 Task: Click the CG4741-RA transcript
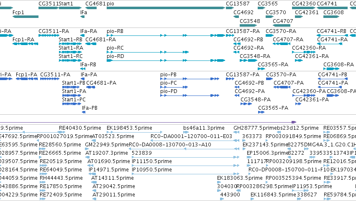330,44
